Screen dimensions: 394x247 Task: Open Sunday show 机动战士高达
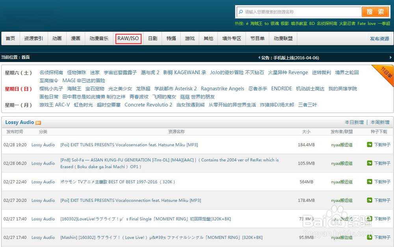pyautogui.click(x=310, y=89)
